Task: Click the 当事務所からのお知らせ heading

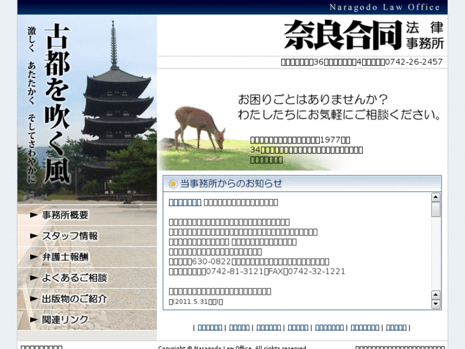Action: (x=231, y=184)
